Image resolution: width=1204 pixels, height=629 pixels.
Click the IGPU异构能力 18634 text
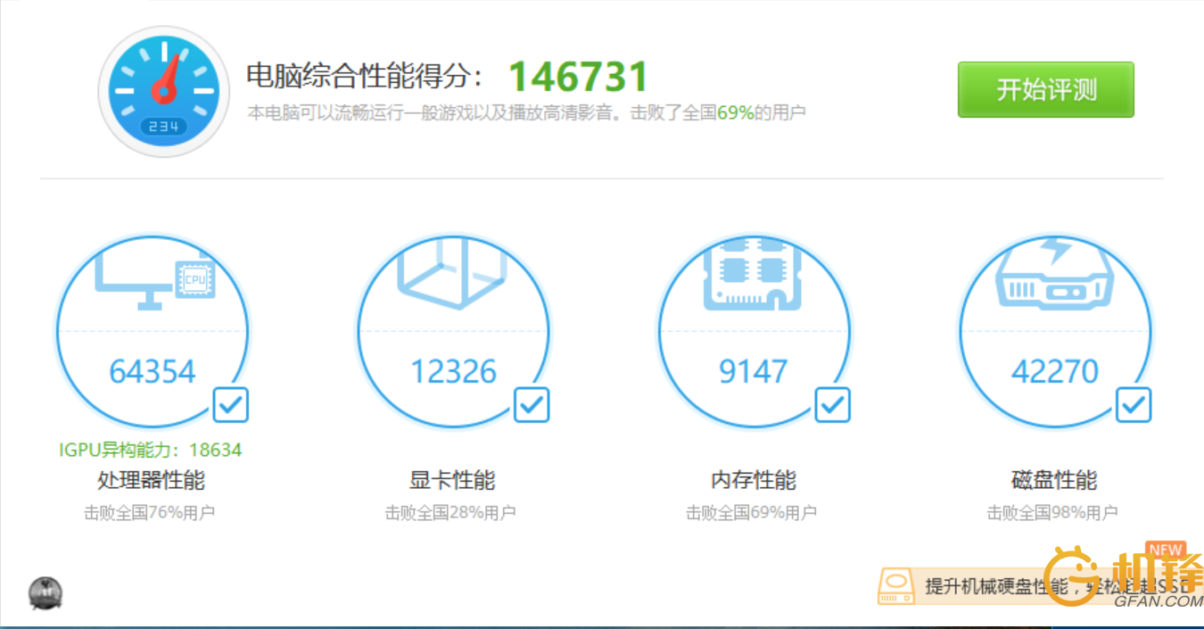tap(151, 450)
